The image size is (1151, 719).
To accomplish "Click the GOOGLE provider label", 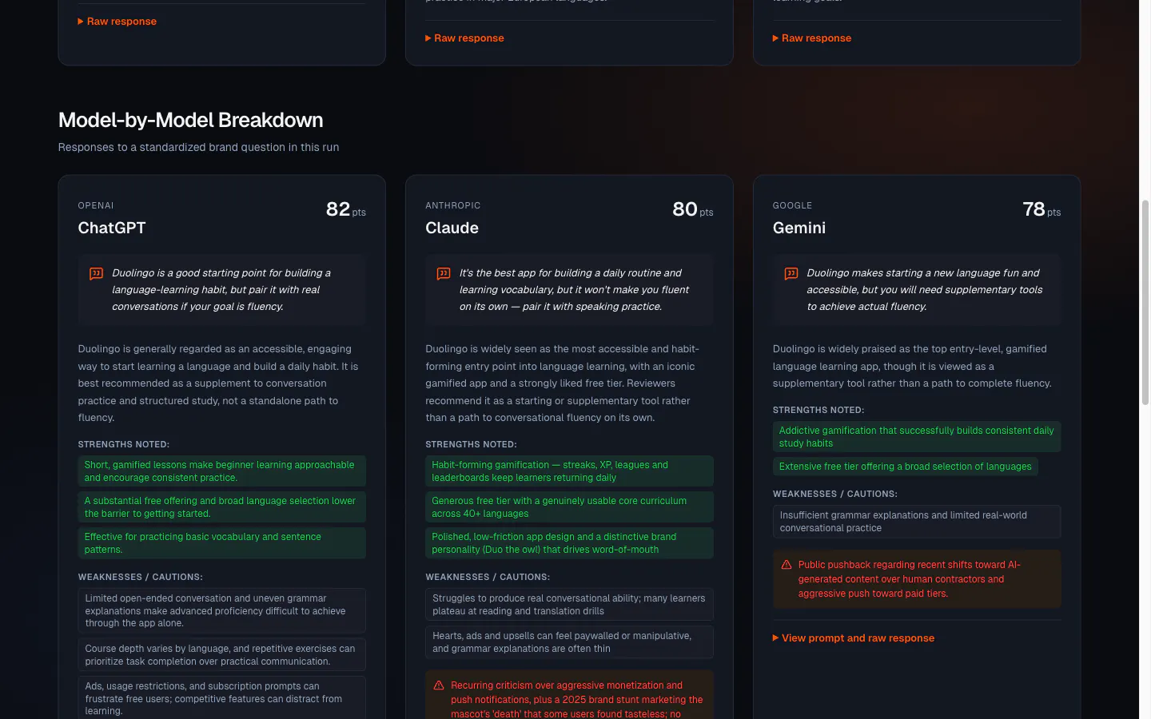I will pyautogui.click(x=792, y=205).
